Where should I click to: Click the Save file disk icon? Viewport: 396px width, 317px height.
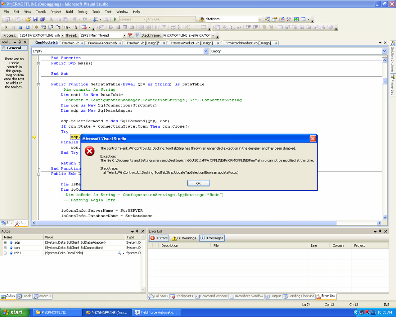[35, 19]
